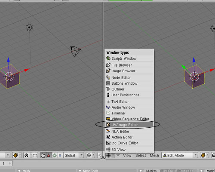The image size is (215, 172).
Task: Click the blue Z axis arrow on left cube
Action: [x=9, y=60]
